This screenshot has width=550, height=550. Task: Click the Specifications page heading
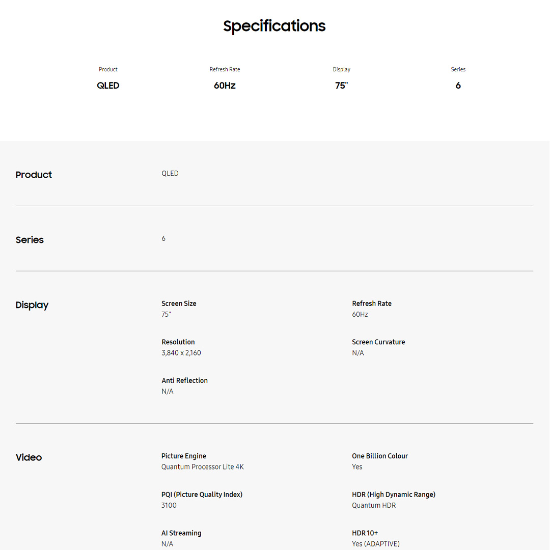click(274, 26)
